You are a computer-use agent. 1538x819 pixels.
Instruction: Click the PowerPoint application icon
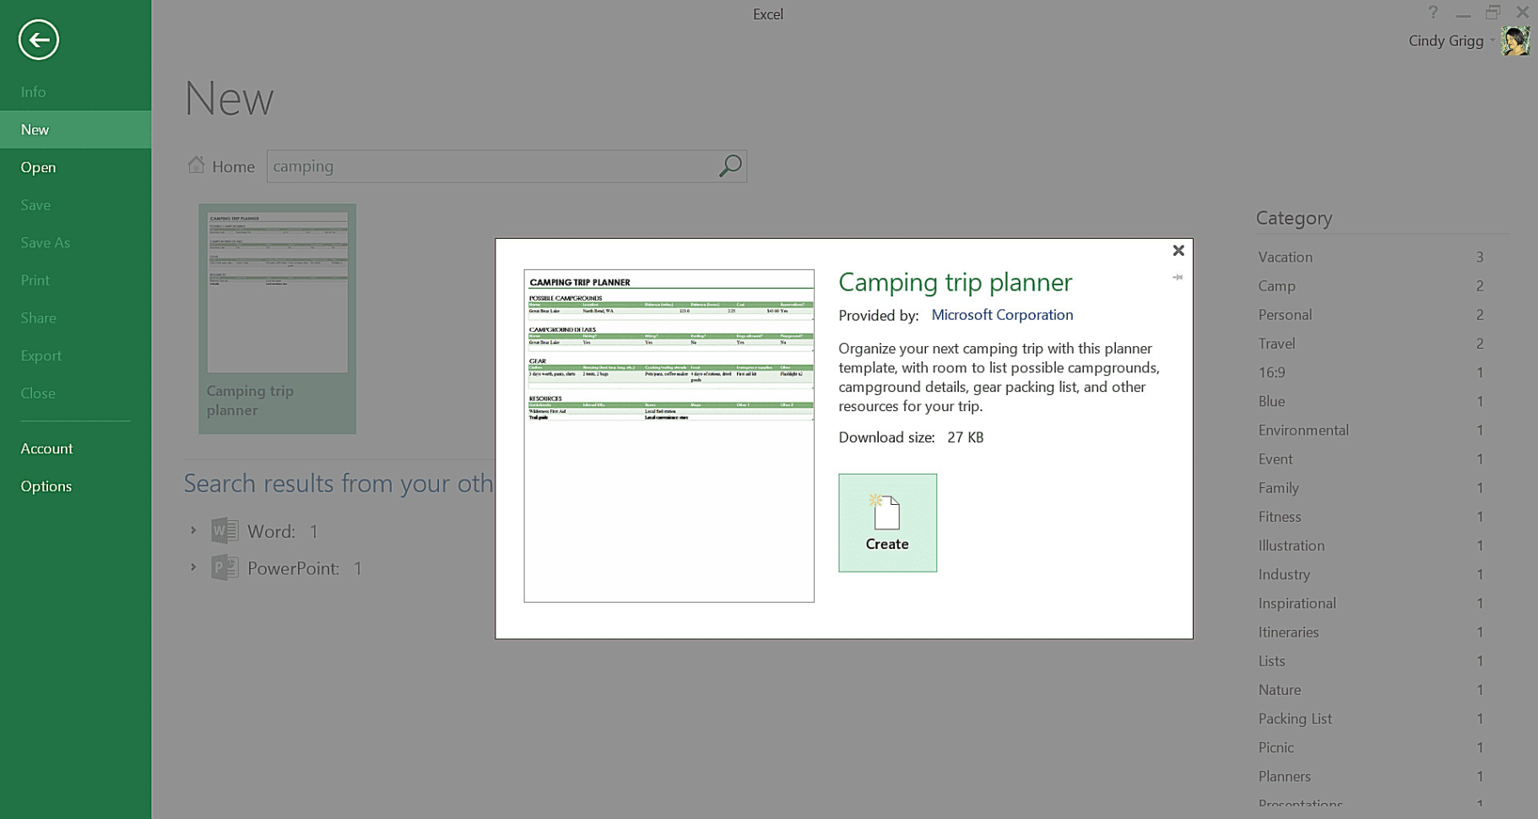pos(225,567)
